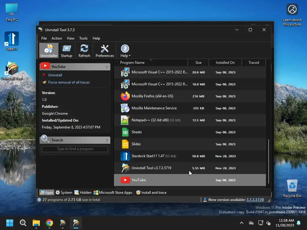Select the Mozilla Maintenance Service icon
Image resolution: width=307 pixels, height=230 pixels.
(125, 108)
